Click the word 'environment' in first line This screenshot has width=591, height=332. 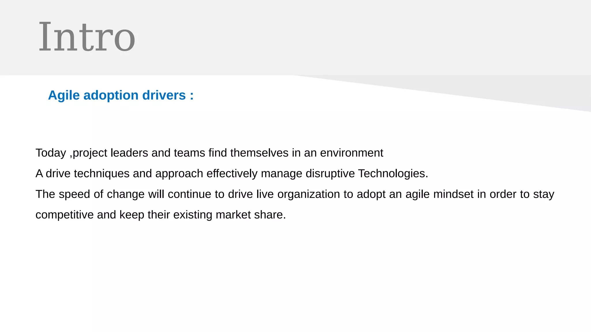point(351,153)
